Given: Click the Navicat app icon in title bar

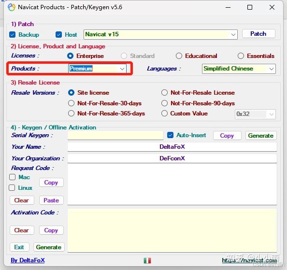Looking at the screenshot, I should [12, 7].
